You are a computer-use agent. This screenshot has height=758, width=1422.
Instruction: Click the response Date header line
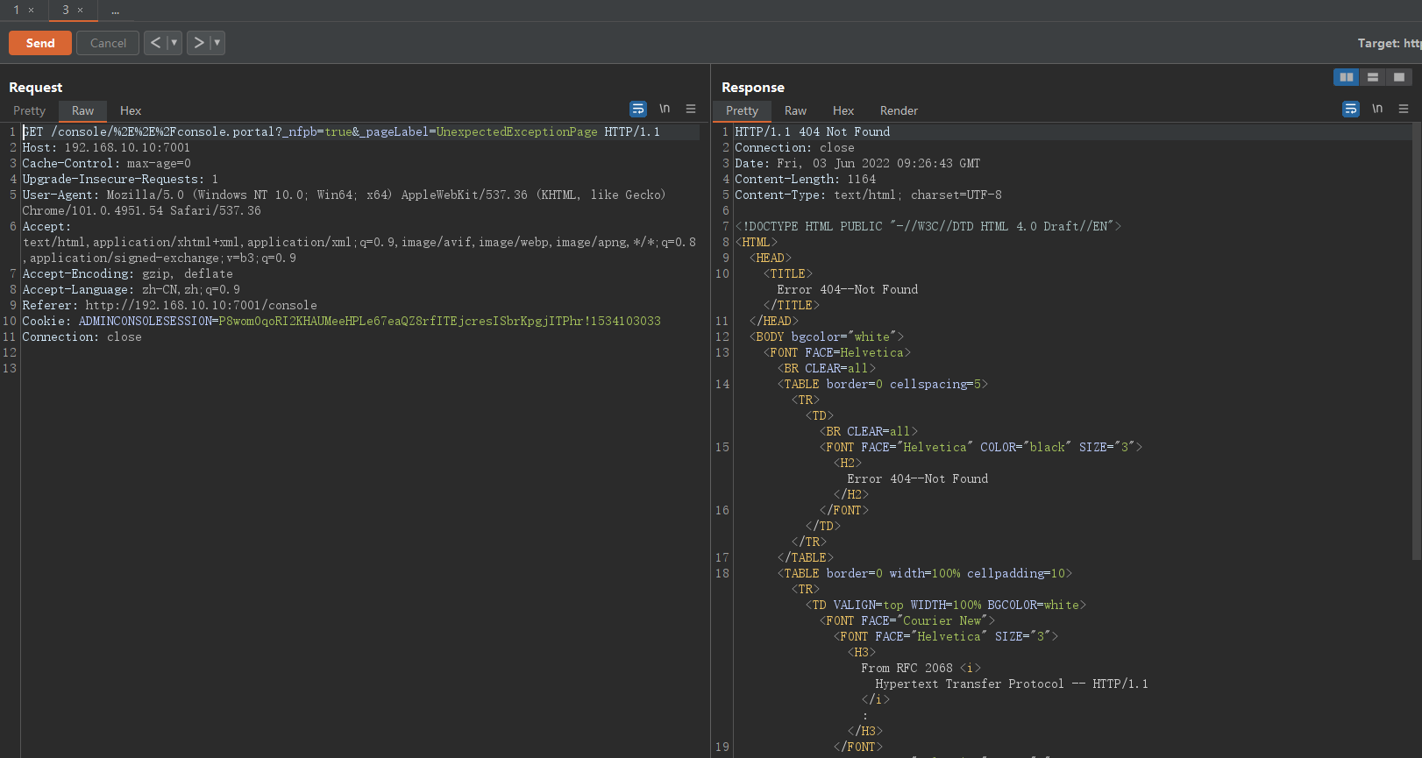(x=857, y=163)
